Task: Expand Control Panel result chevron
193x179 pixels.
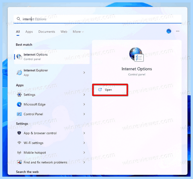Action: 84,114
